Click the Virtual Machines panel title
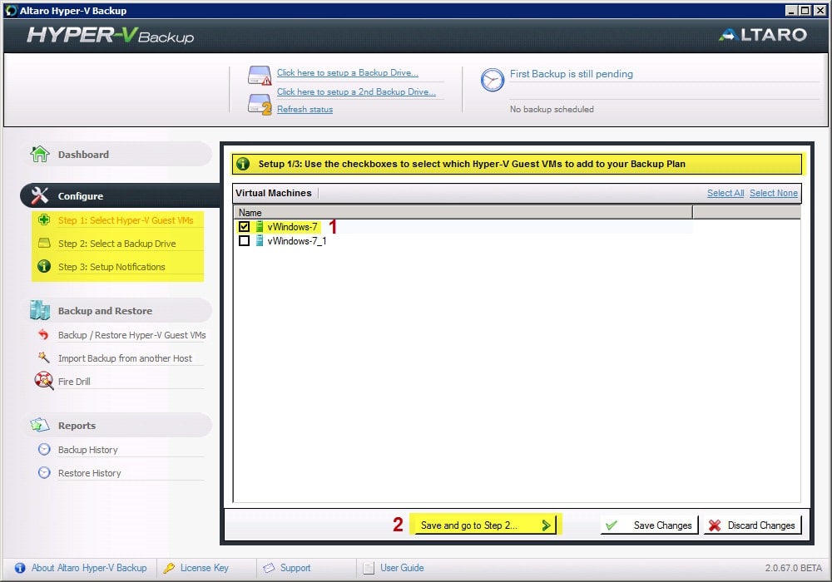Screen dimensions: 832x582 tap(273, 193)
